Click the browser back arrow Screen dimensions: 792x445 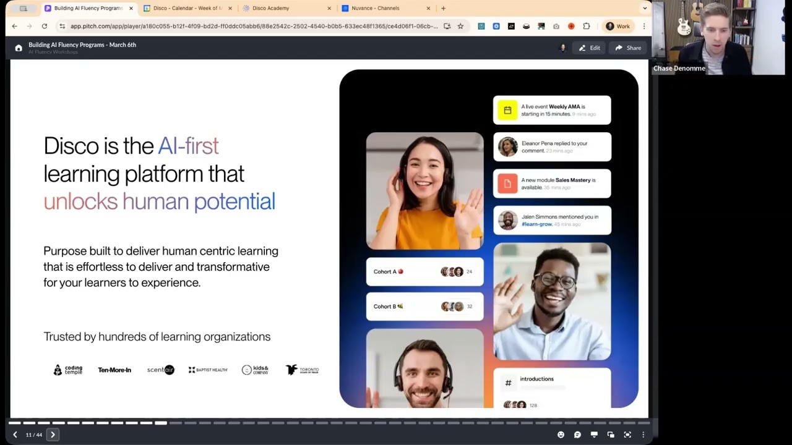pos(14,26)
